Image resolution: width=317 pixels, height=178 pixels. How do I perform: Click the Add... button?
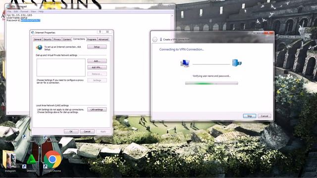point(97,61)
